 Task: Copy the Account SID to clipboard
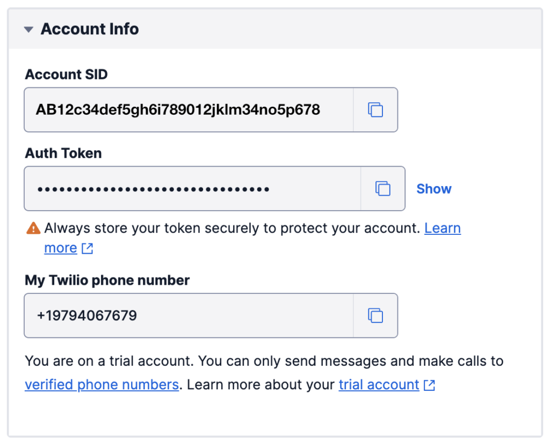coord(375,109)
